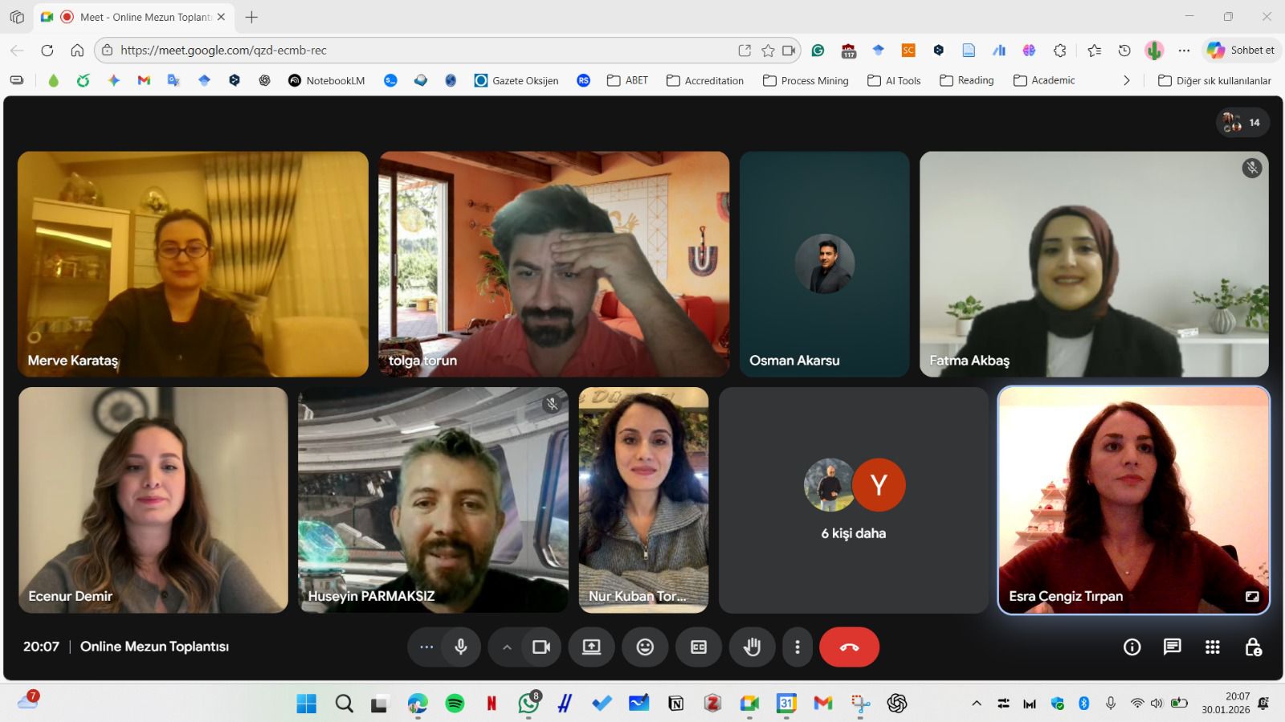1285x722 pixels.
Task: Open more options three-dot menu
Action: click(797, 647)
